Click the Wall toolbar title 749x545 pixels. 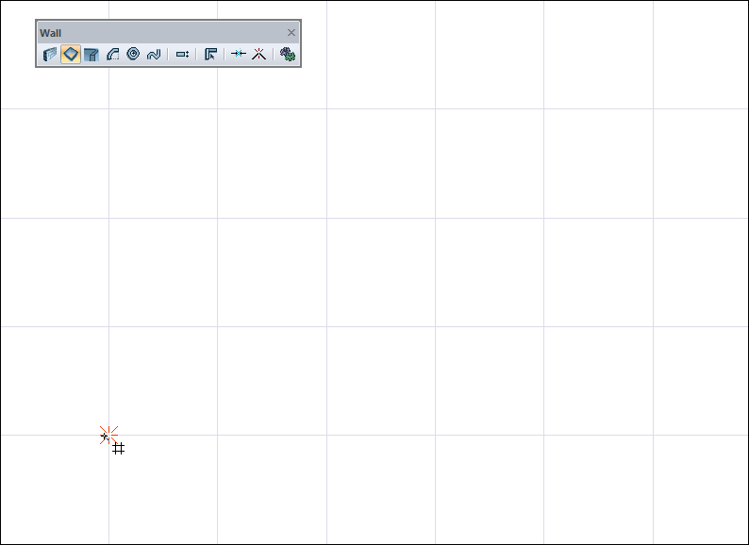tap(51, 33)
